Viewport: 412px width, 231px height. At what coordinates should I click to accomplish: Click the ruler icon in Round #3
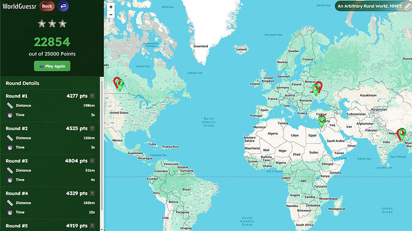coord(10,171)
